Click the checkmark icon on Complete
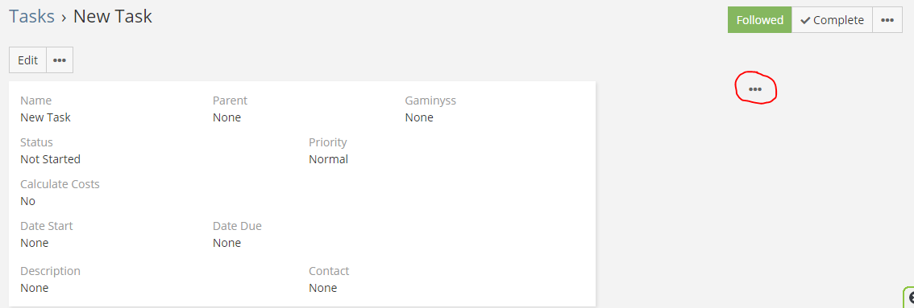This screenshot has width=914, height=308. (x=805, y=20)
